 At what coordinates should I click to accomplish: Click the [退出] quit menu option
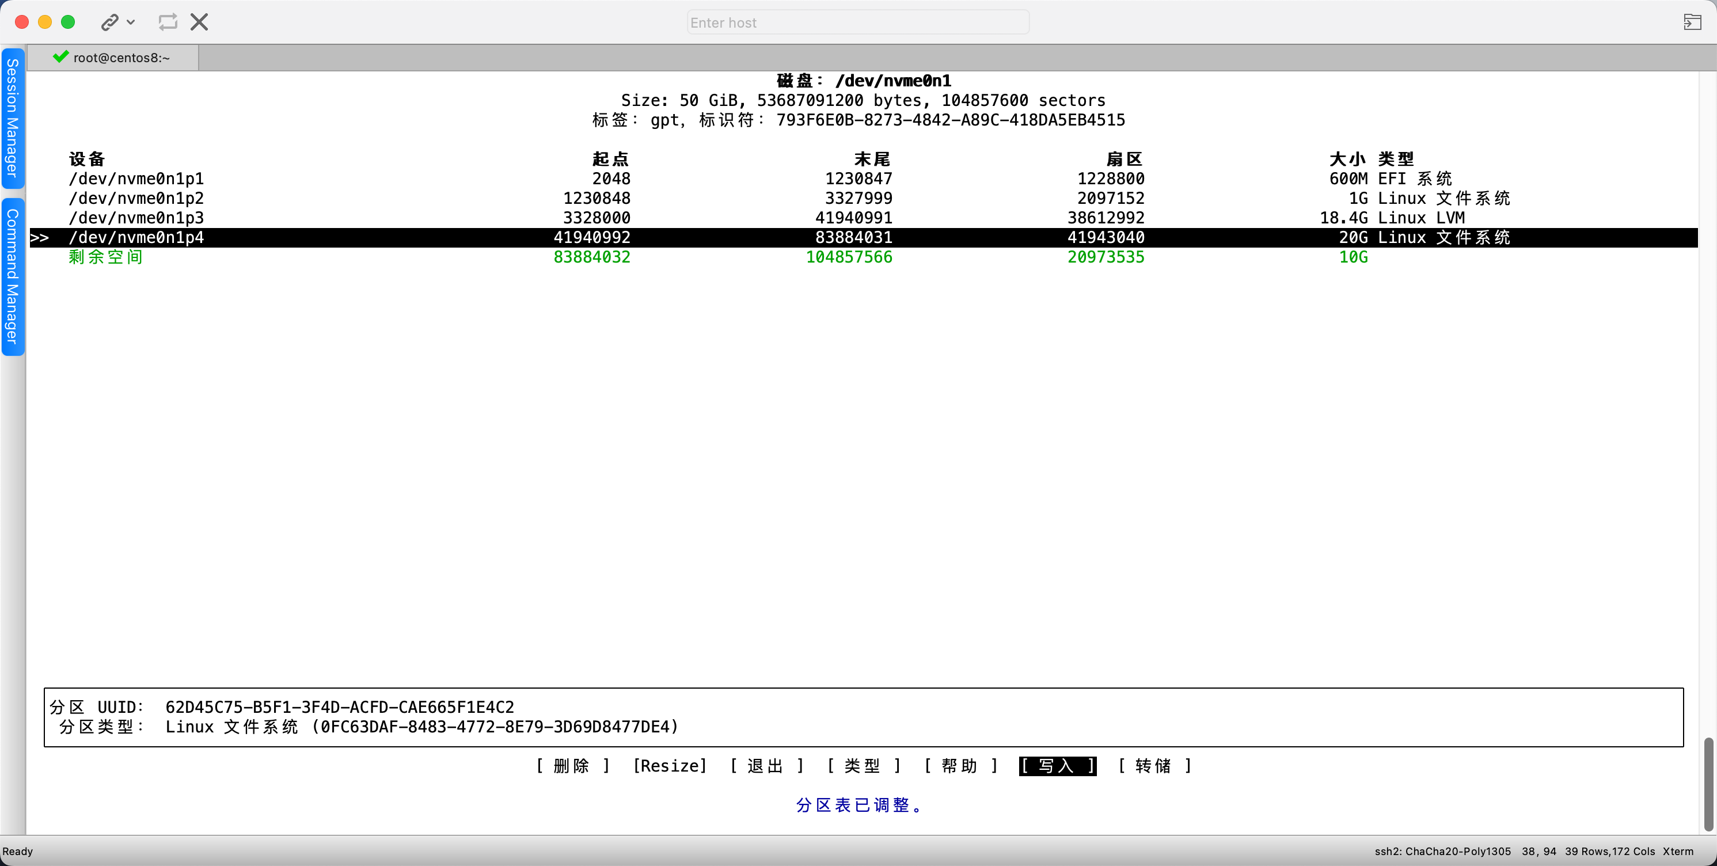(x=766, y=766)
